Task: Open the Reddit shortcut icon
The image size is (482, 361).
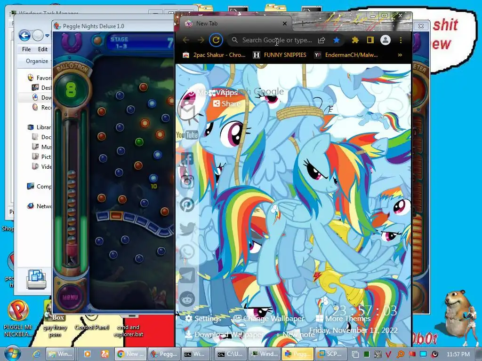Action: pos(187,298)
